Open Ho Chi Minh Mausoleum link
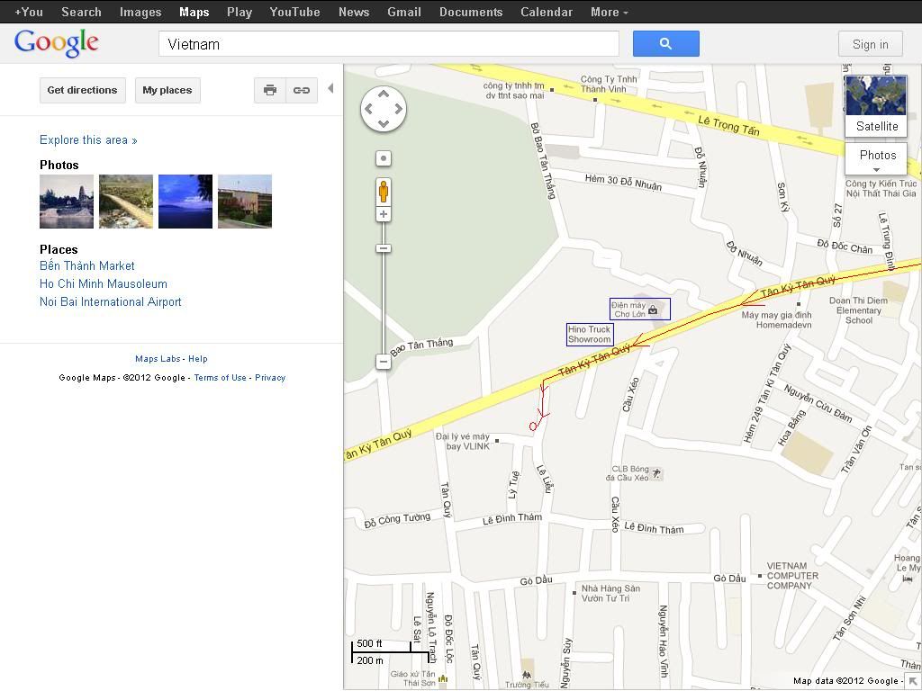The width and height of the screenshot is (922, 691). pos(104,283)
